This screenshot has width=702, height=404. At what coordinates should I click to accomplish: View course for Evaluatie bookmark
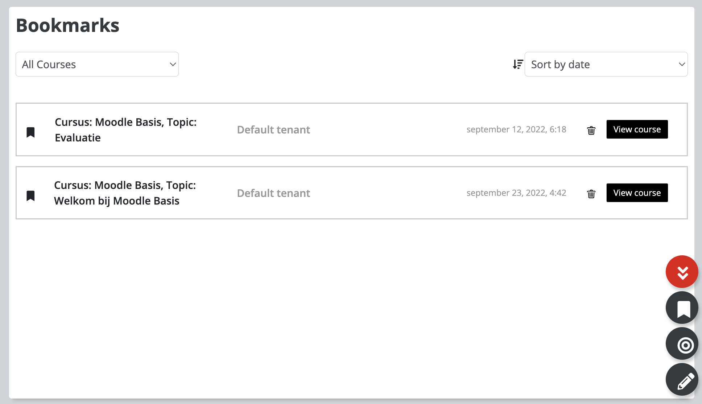point(637,129)
